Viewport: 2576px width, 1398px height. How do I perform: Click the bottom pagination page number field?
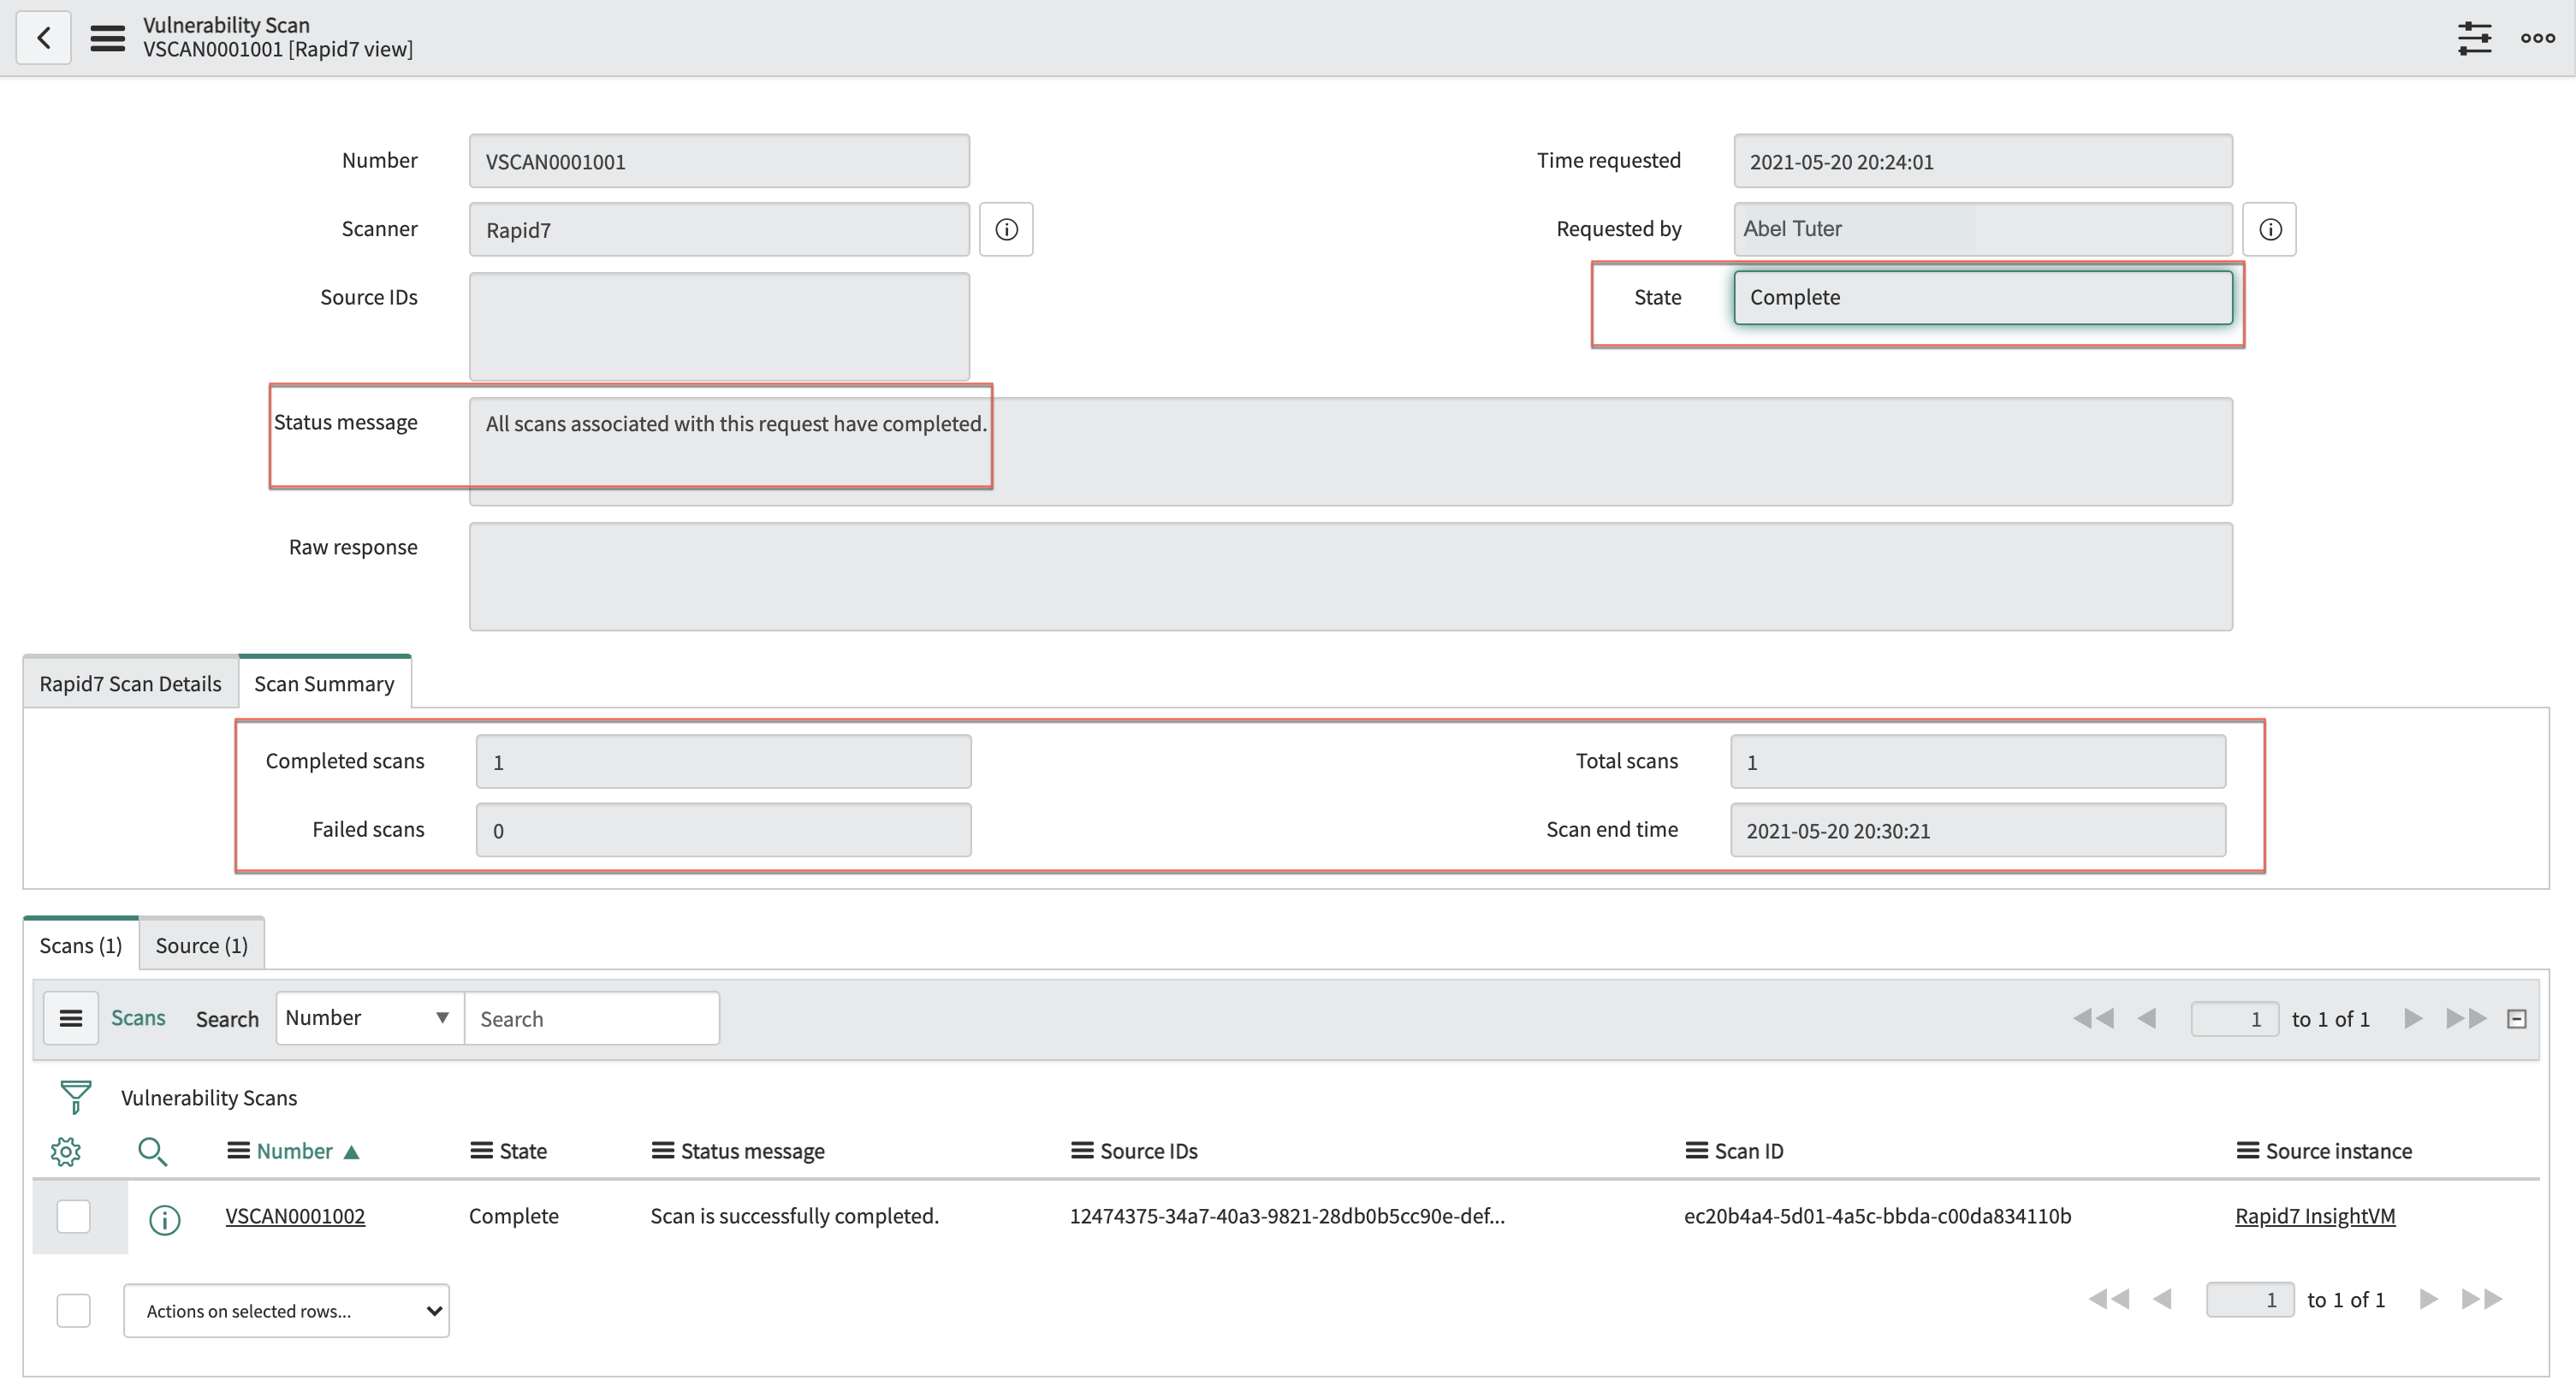(2250, 1299)
